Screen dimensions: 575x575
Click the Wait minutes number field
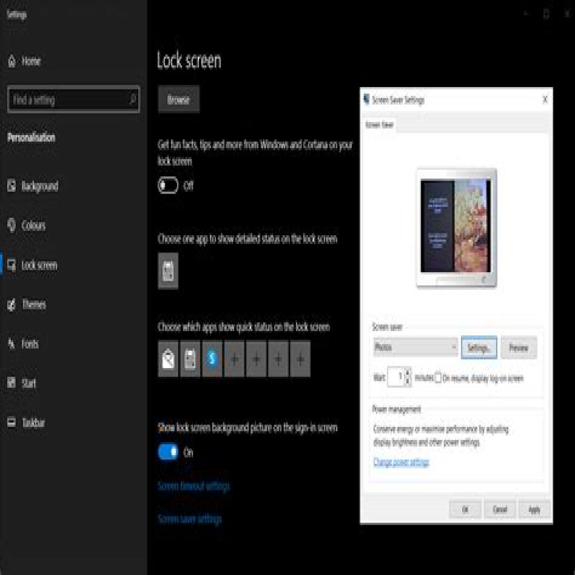[x=396, y=377]
